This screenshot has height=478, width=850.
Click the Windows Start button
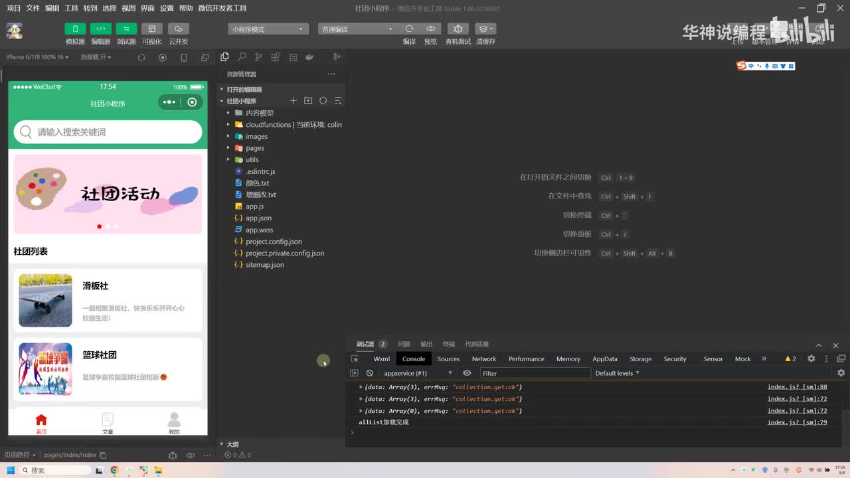(11, 471)
